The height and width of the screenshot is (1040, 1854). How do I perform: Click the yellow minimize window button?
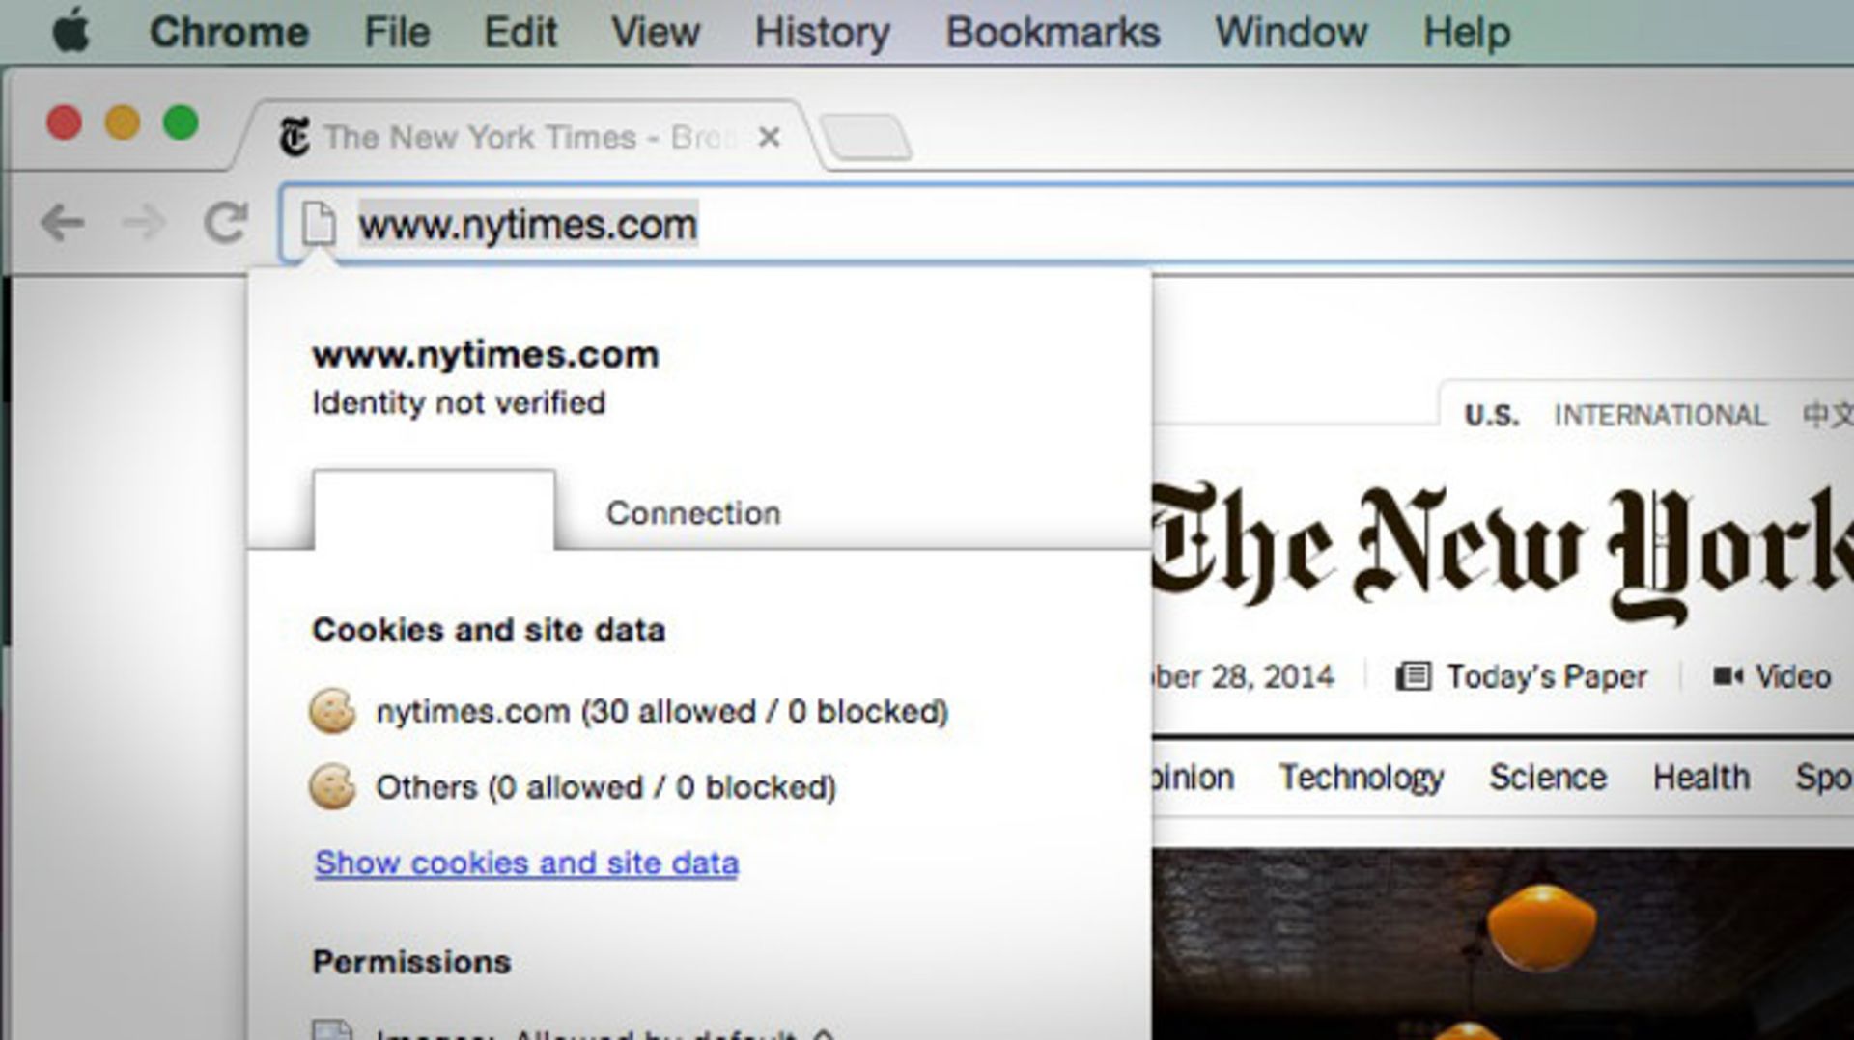point(123,123)
